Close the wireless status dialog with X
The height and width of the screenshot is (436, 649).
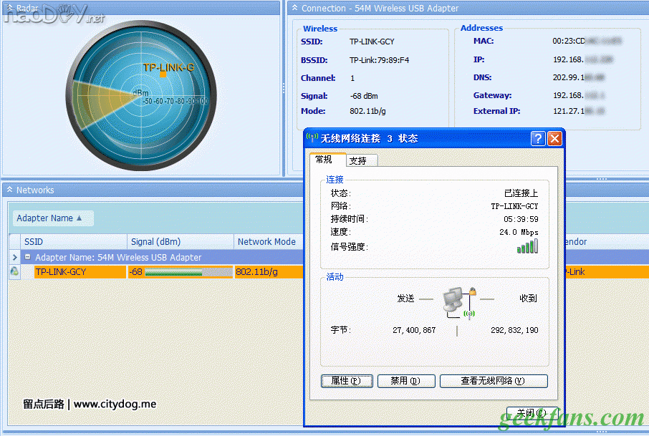(x=554, y=139)
